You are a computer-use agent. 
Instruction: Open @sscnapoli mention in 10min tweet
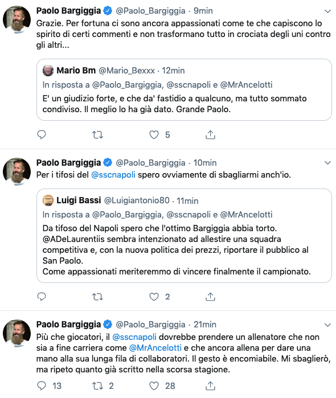tap(113, 175)
